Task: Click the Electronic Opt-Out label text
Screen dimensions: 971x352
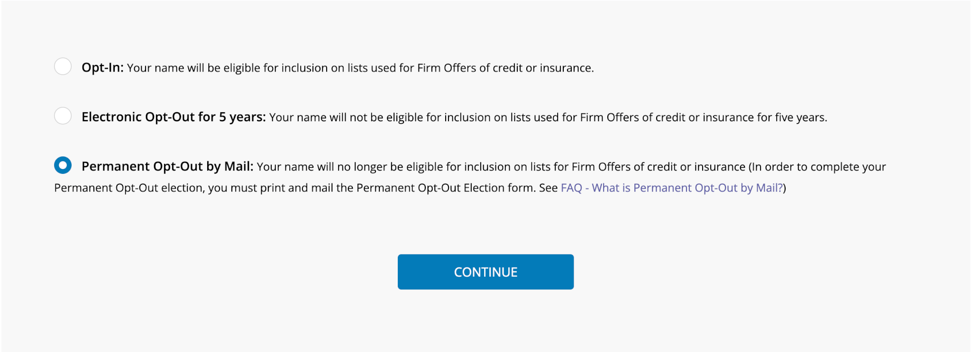Action: [173, 116]
